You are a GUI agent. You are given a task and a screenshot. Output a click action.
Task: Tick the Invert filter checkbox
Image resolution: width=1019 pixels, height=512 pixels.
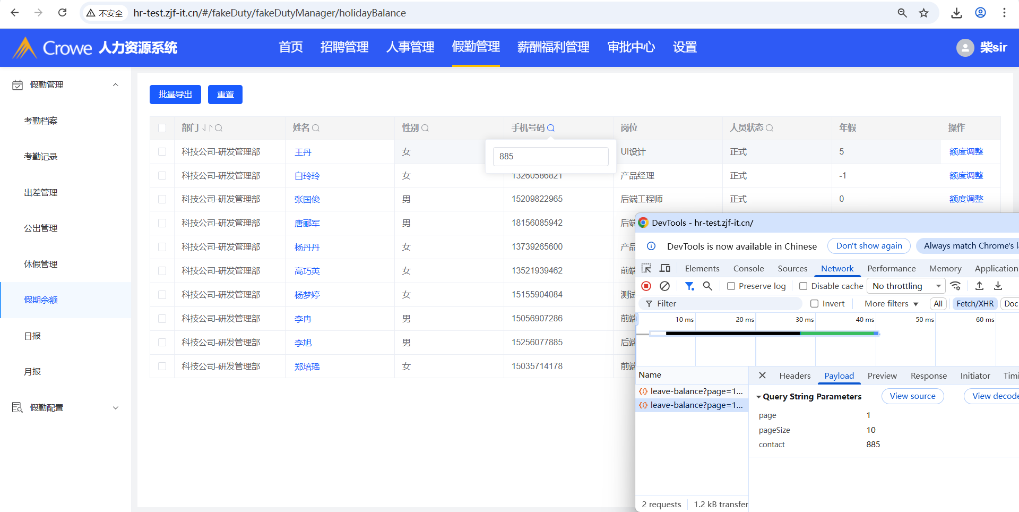click(x=814, y=304)
